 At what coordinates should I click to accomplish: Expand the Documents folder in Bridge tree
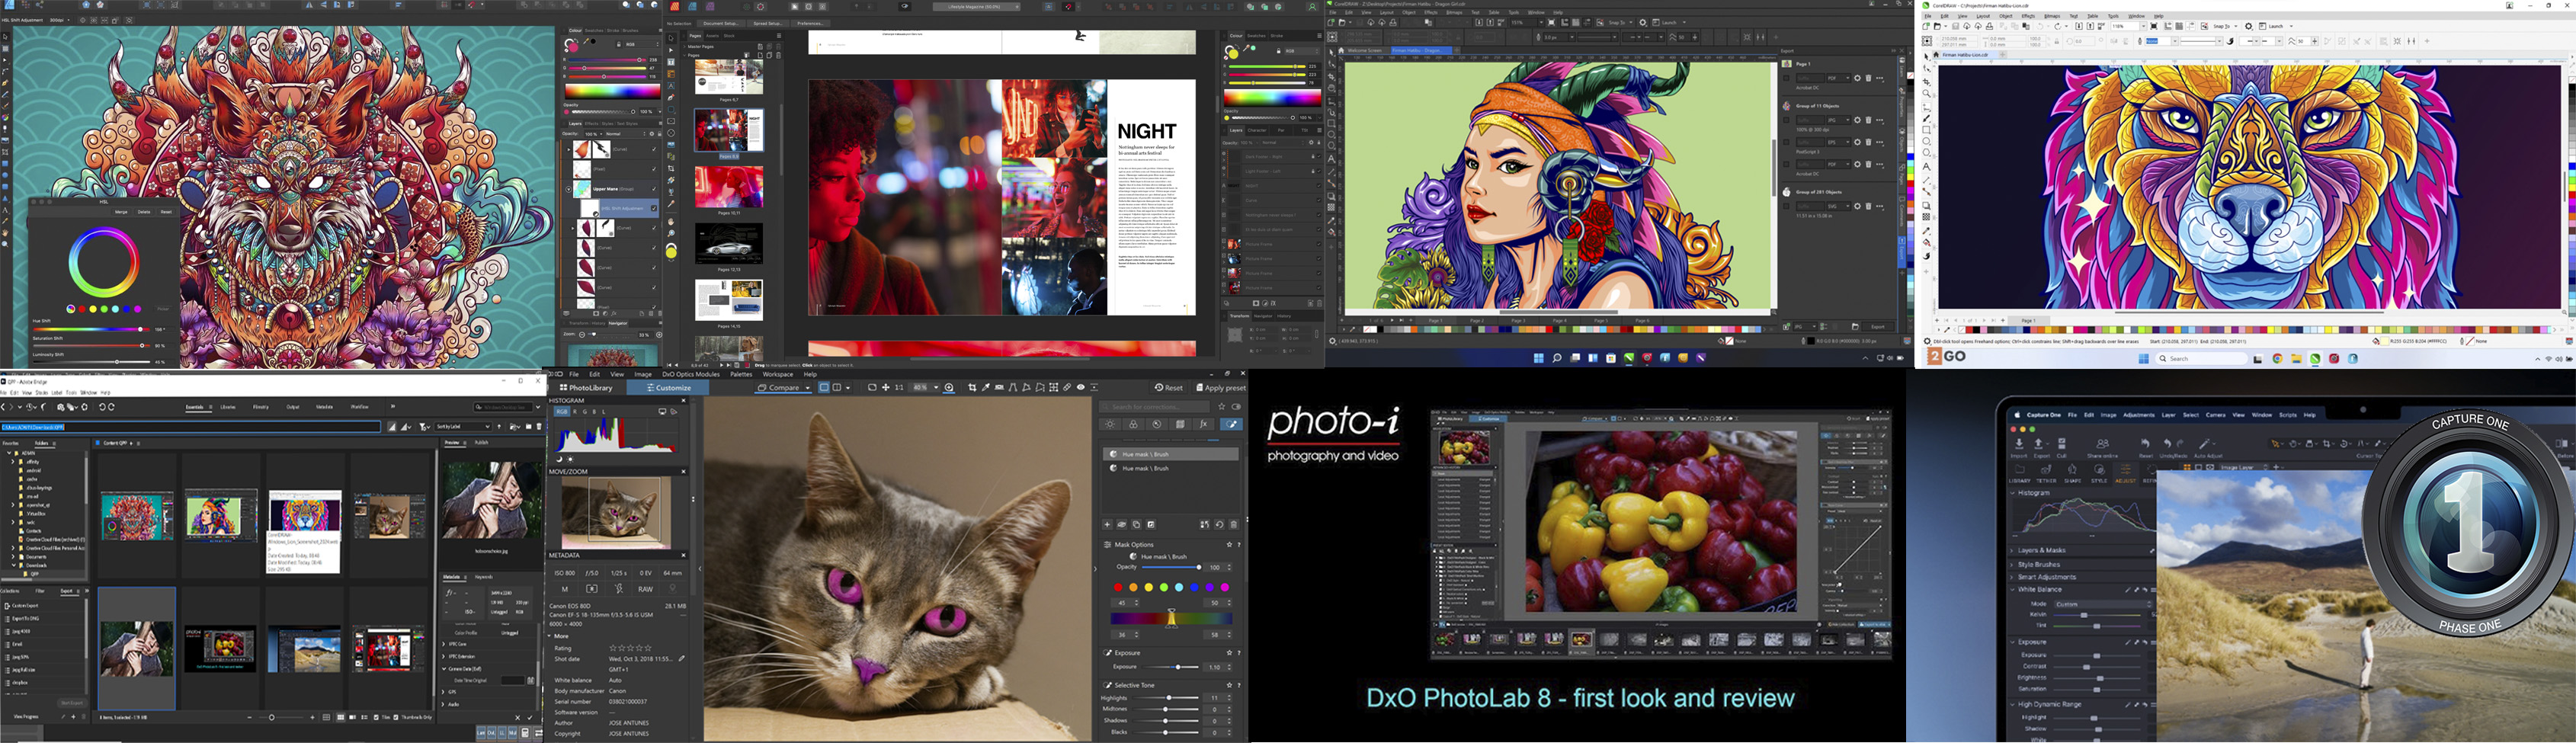tap(13, 557)
